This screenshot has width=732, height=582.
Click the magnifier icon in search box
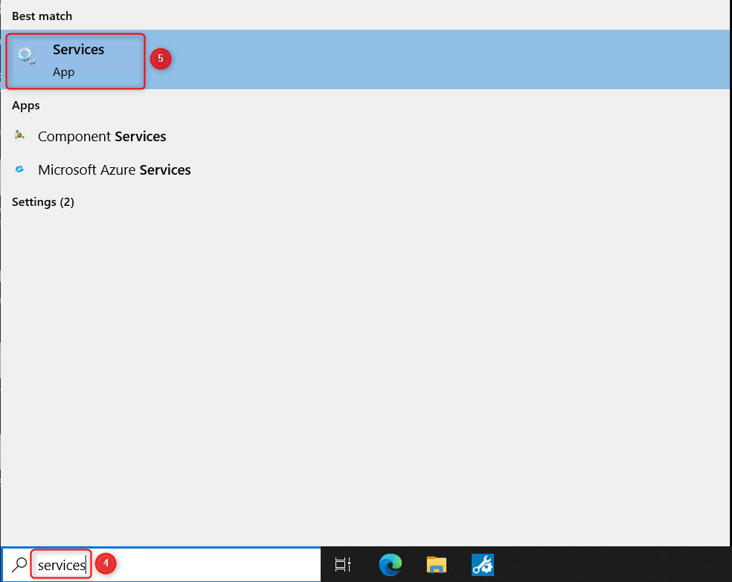point(20,565)
